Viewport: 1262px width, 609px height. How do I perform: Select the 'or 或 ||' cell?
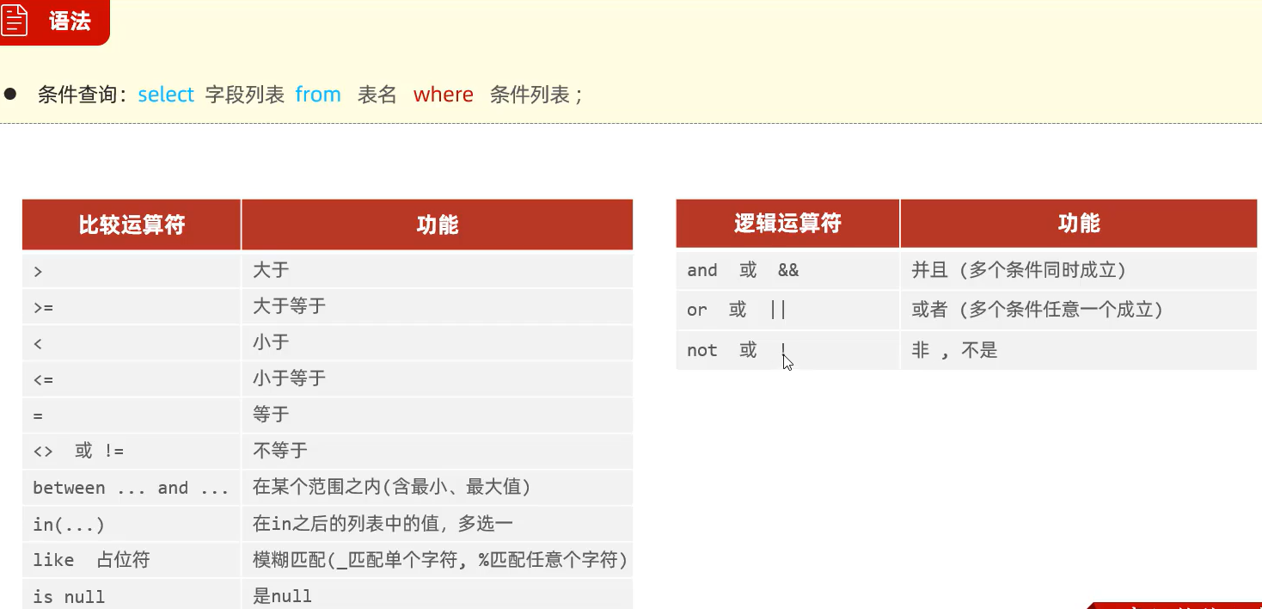(737, 310)
